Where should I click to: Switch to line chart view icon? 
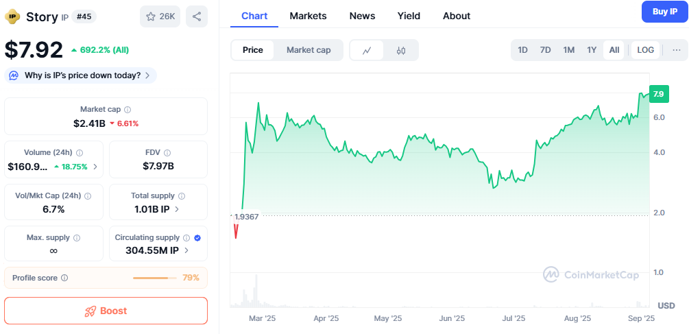[367, 50]
